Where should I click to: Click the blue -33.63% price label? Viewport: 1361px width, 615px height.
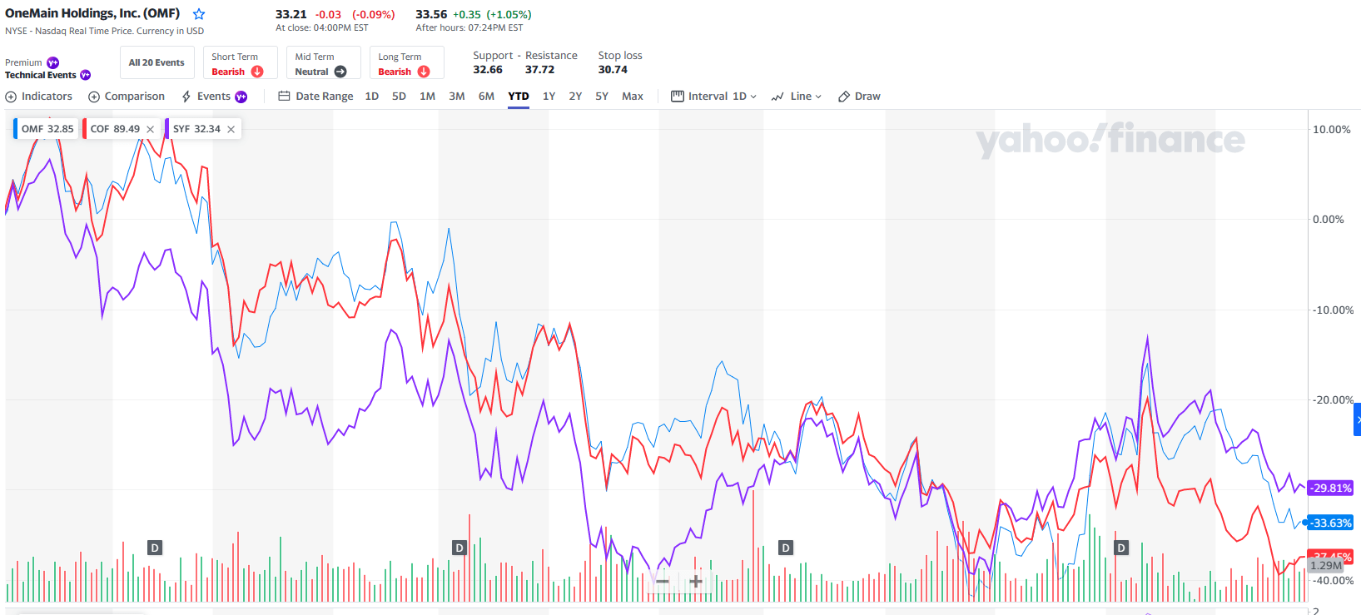click(x=1330, y=523)
